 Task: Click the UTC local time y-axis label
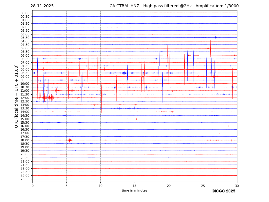17,96
